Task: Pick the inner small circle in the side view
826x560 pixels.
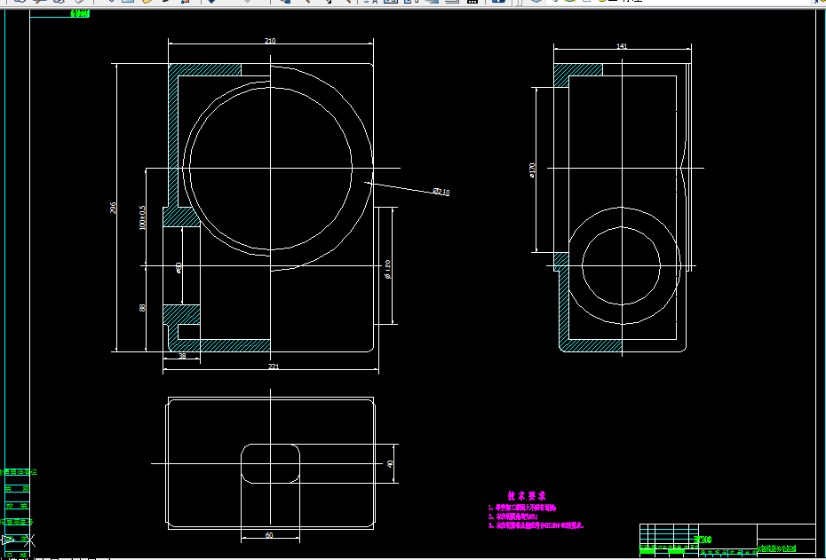Action: pyautogui.click(x=621, y=265)
